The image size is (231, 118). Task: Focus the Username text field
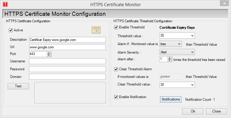point(67,61)
